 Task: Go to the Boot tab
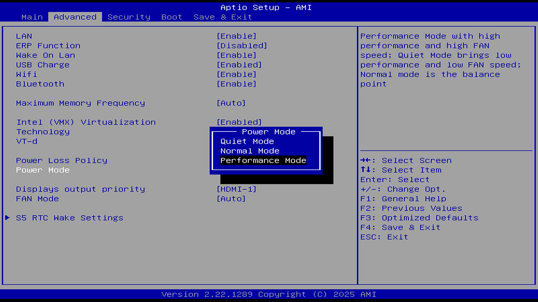[x=171, y=17]
